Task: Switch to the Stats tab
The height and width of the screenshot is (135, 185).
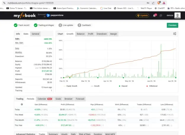Action: click(26, 34)
